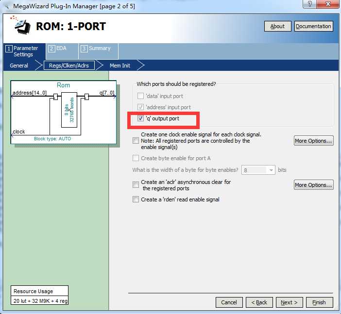Viewport: 341px width, 314px height.
Task: Click the Finish button
Action: pyautogui.click(x=319, y=302)
